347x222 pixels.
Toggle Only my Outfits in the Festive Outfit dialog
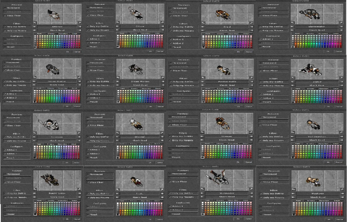pyautogui.click(x=171, y=82)
